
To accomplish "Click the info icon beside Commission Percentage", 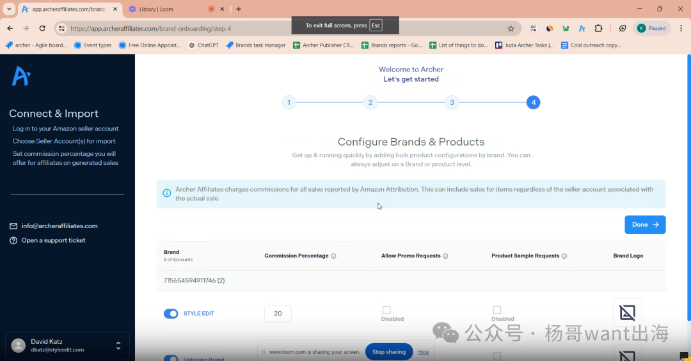I will [333, 256].
